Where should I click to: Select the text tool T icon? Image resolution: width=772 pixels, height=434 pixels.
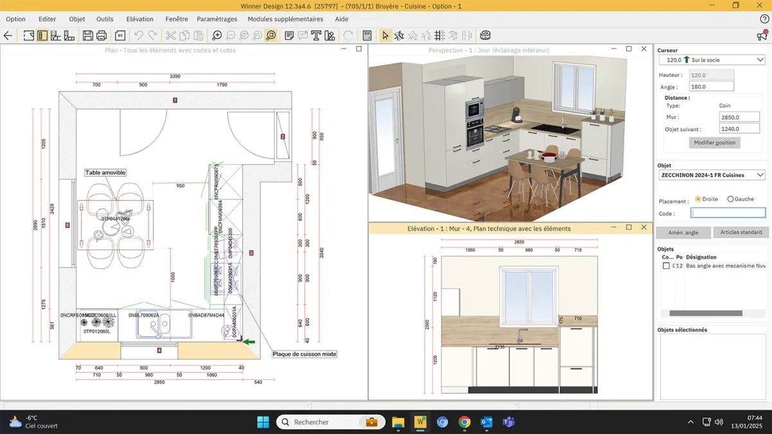point(316,35)
